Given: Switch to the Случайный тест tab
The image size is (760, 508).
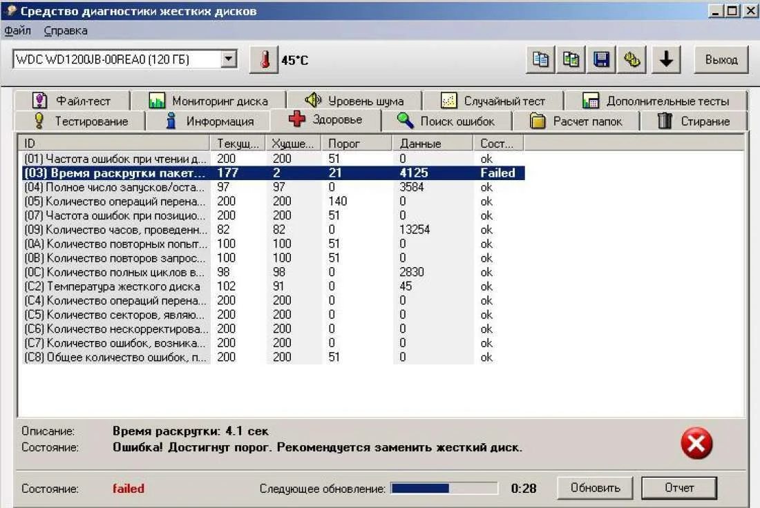Looking at the screenshot, I should pyautogui.click(x=493, y=101).
